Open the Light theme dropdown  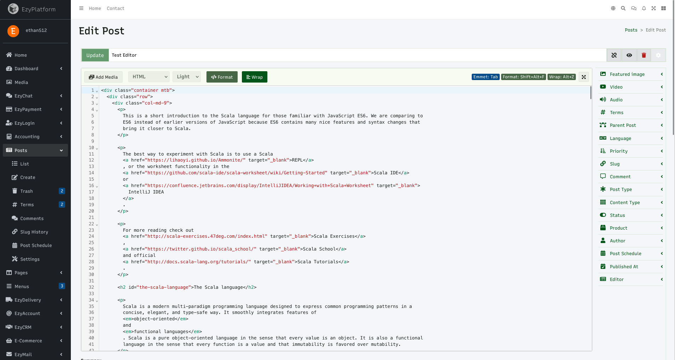187,77
